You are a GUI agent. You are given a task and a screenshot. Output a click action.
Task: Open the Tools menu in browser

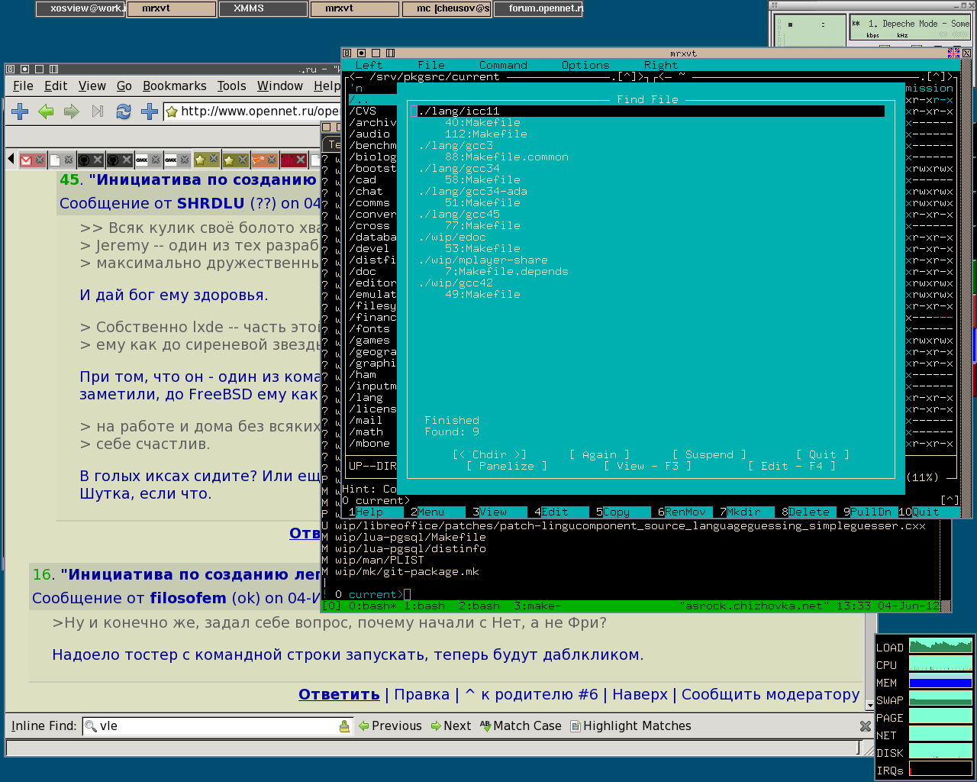pos(231,86)
